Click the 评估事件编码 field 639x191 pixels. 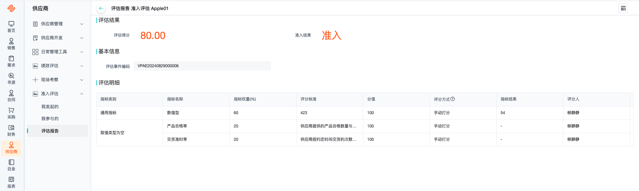[x=202, y=66]
